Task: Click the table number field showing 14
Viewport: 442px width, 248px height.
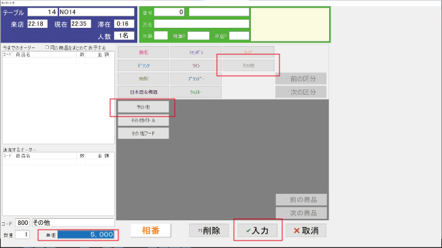Action: tap(42, 12)
